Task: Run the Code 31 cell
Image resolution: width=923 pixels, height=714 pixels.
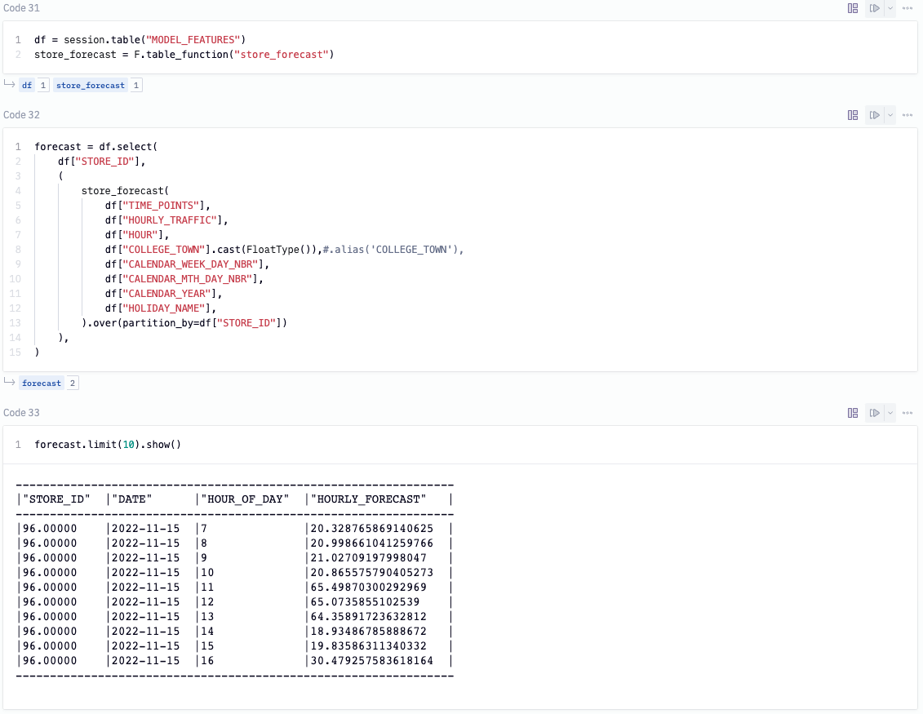Action: coord(874,8)
